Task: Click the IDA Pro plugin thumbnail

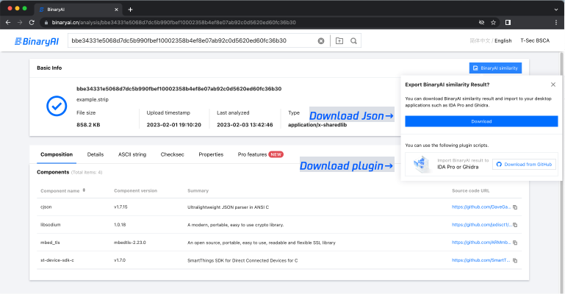Action: (421, 164)
